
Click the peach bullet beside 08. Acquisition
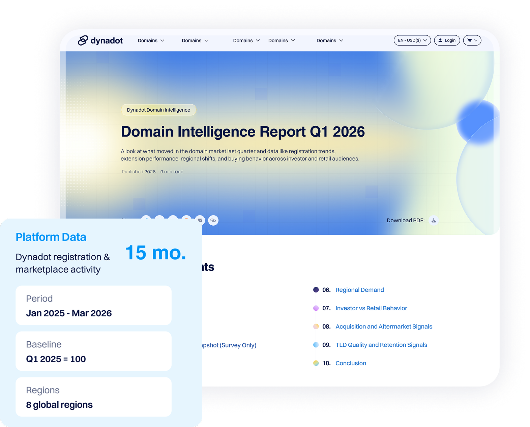pos(316,326)
